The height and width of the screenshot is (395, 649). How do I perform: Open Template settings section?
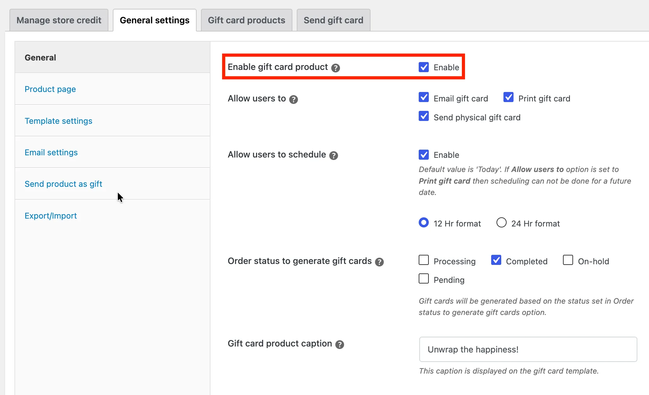coord(112,121)
